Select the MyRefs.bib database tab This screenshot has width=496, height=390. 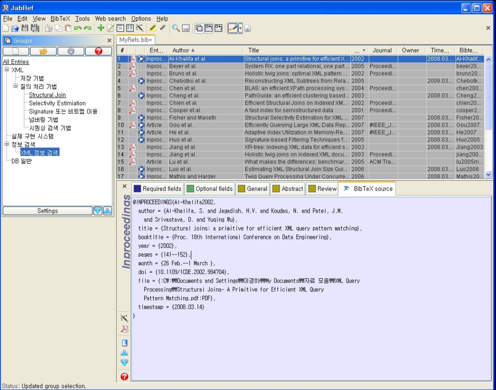point(136,40)
